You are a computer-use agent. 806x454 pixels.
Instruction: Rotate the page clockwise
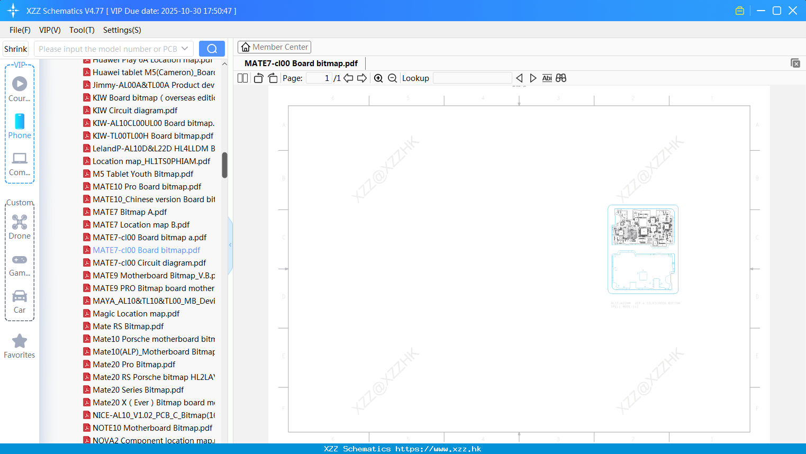[x=273, y=78]
